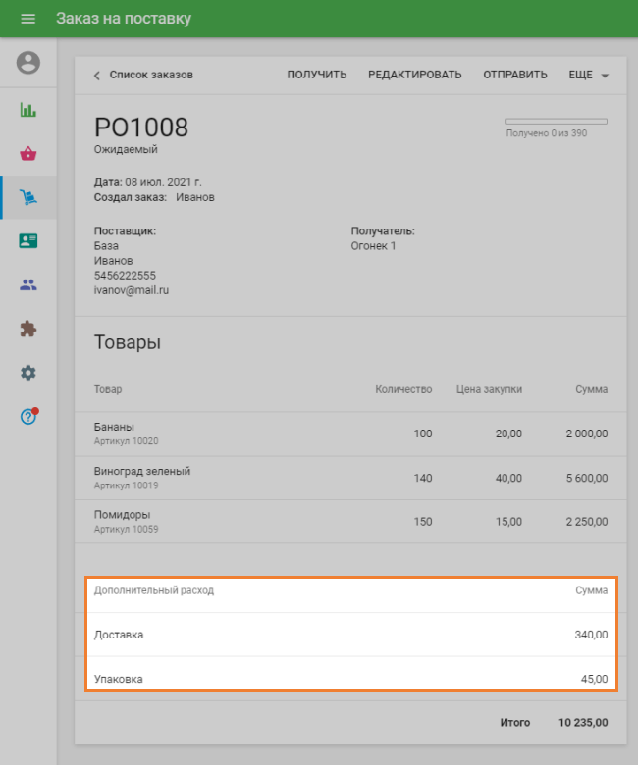Click the Доставка additional cost row
The height and width of the screenshot is (765, 638).
[x=350, y=635]
